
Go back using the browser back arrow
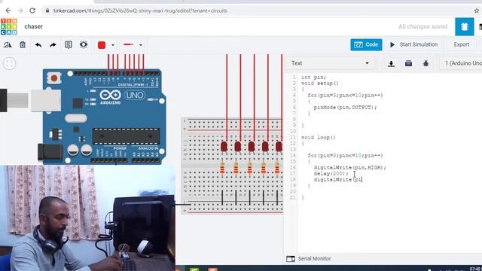(8, 11)
